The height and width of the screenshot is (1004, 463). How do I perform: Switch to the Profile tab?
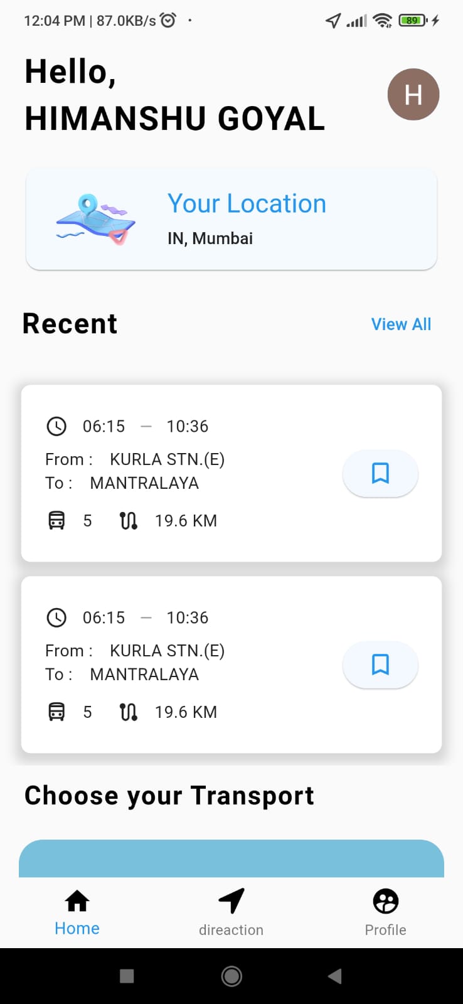385,913
